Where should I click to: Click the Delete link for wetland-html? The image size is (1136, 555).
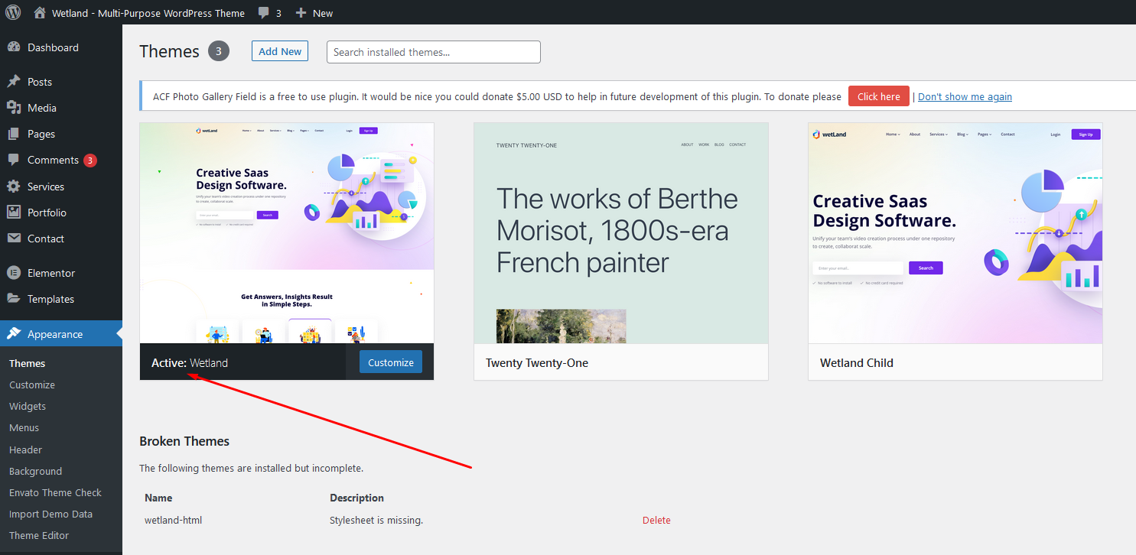coord(656,520)
